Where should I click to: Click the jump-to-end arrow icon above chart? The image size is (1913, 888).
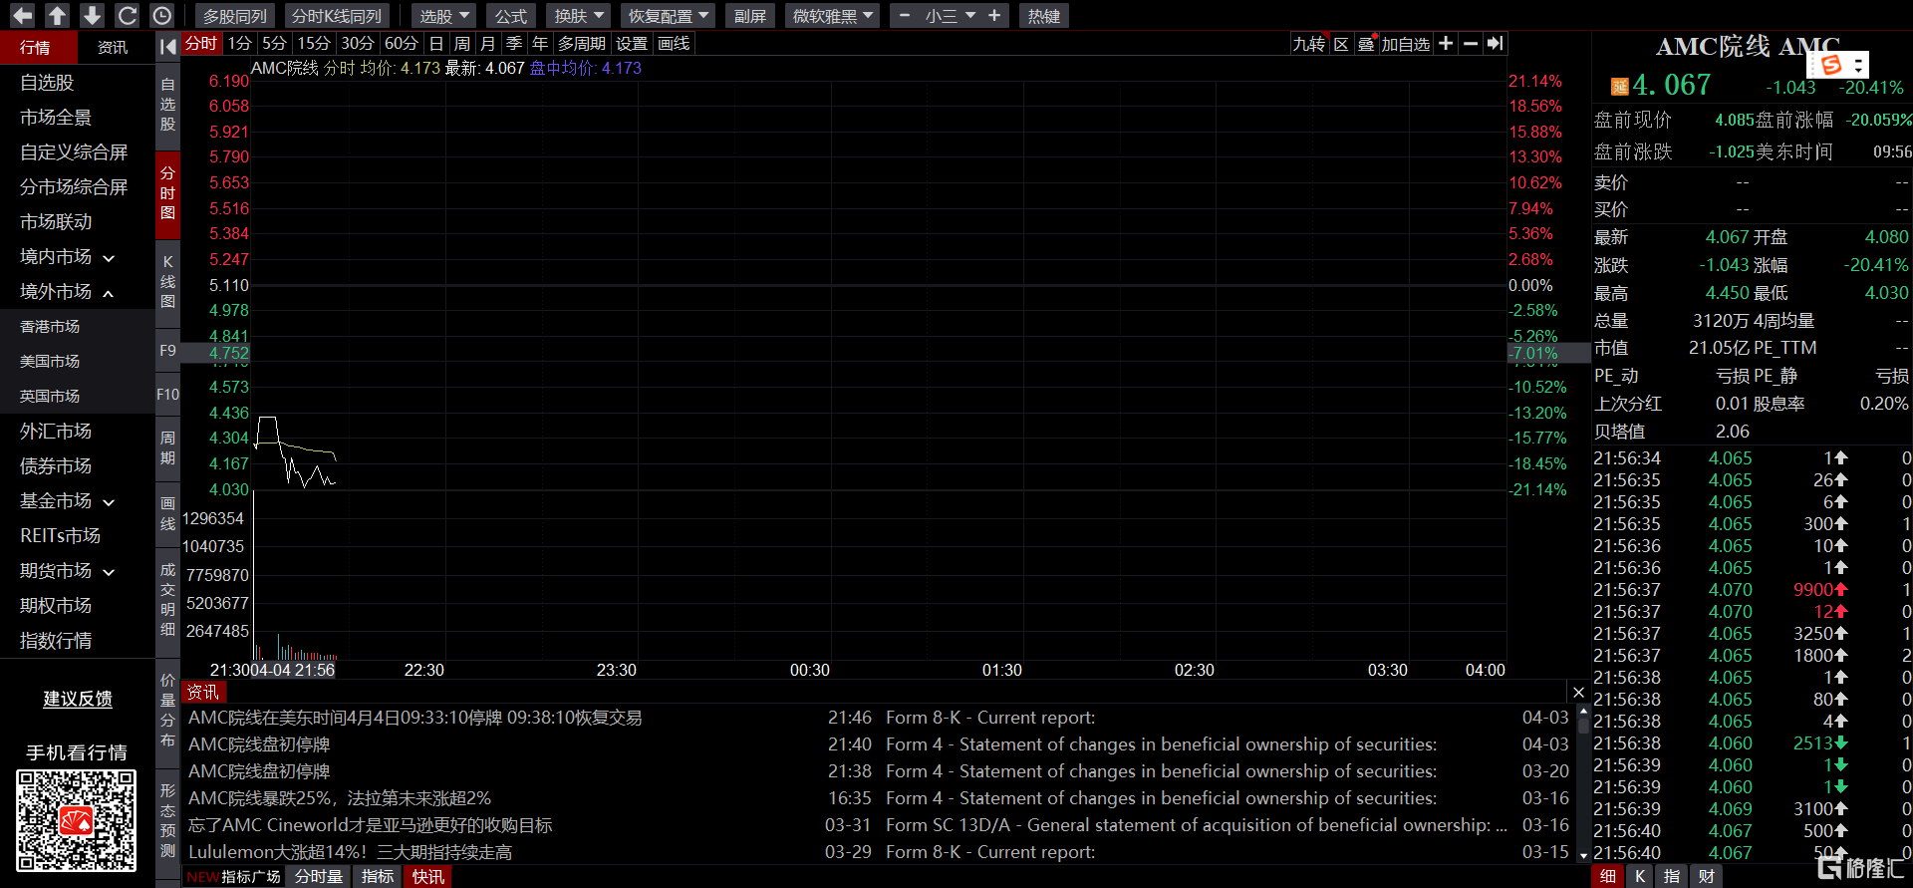tap(1495, 44)
